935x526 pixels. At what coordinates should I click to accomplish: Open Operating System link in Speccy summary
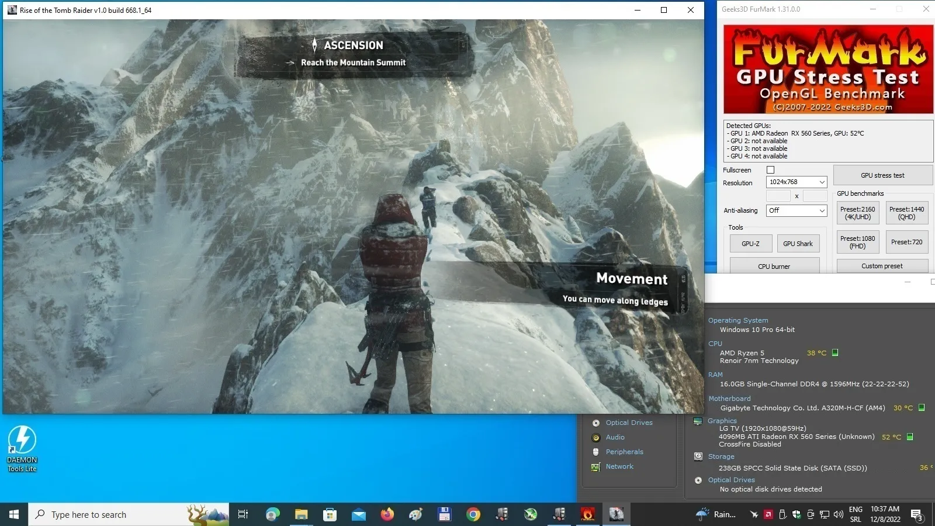(x=738, y=320)
